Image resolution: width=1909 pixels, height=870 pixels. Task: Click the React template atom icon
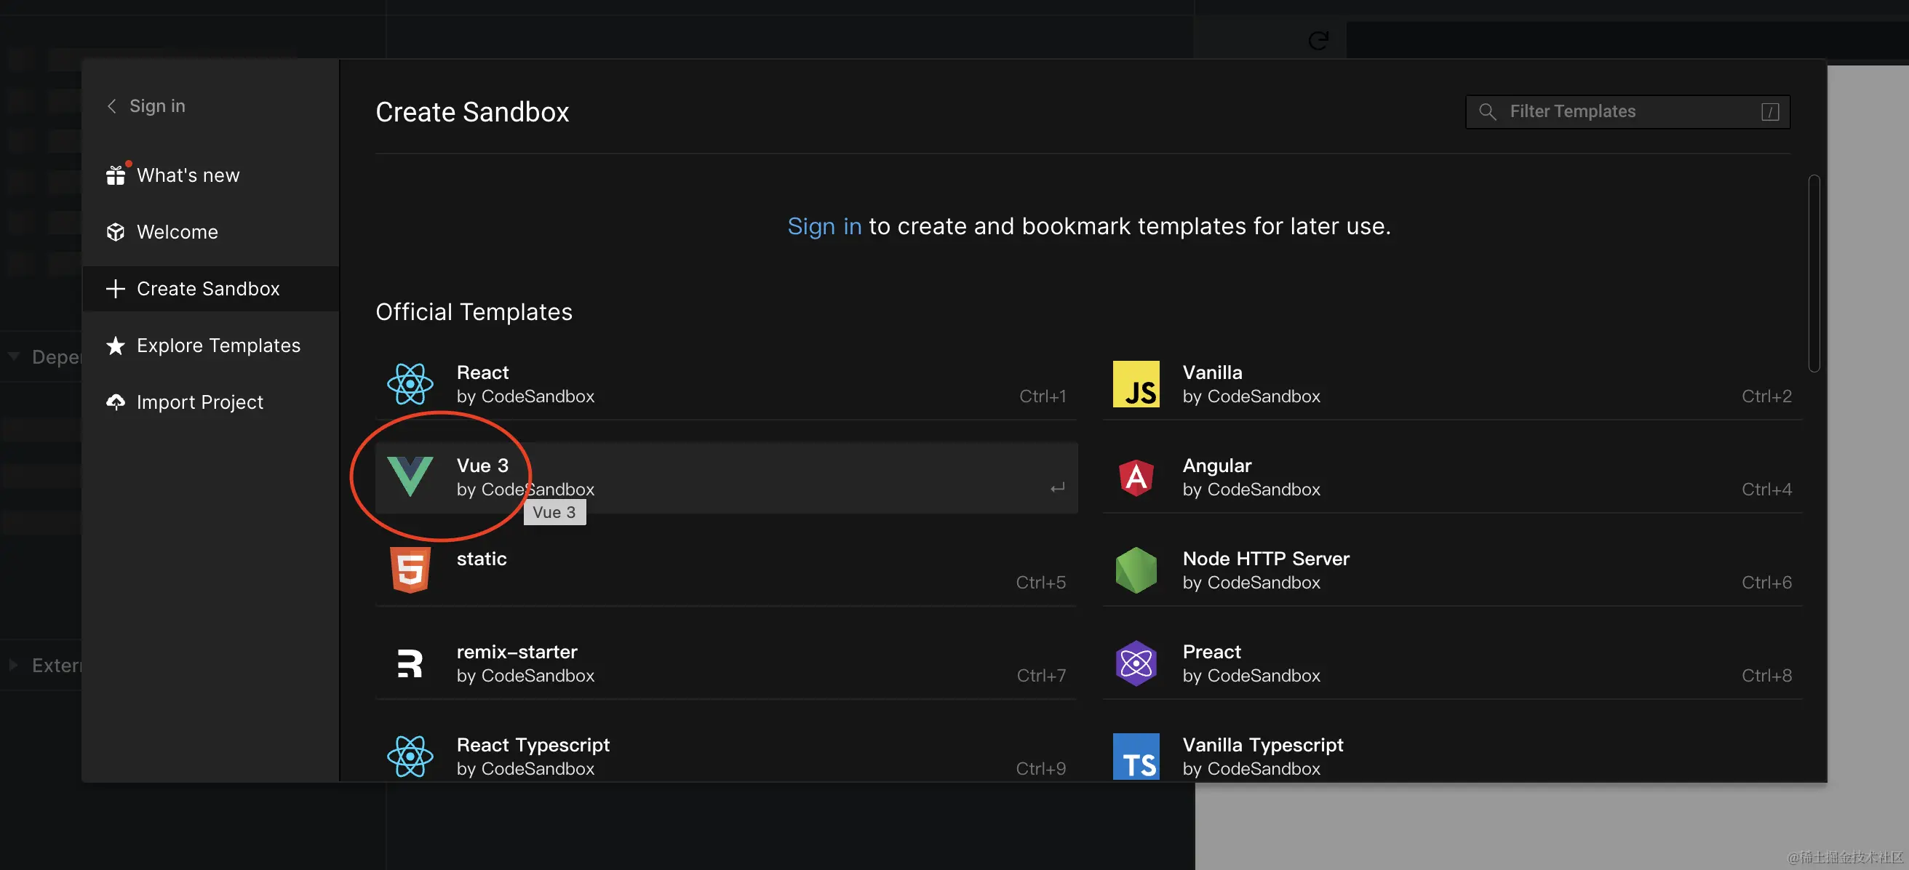[410, 384]
